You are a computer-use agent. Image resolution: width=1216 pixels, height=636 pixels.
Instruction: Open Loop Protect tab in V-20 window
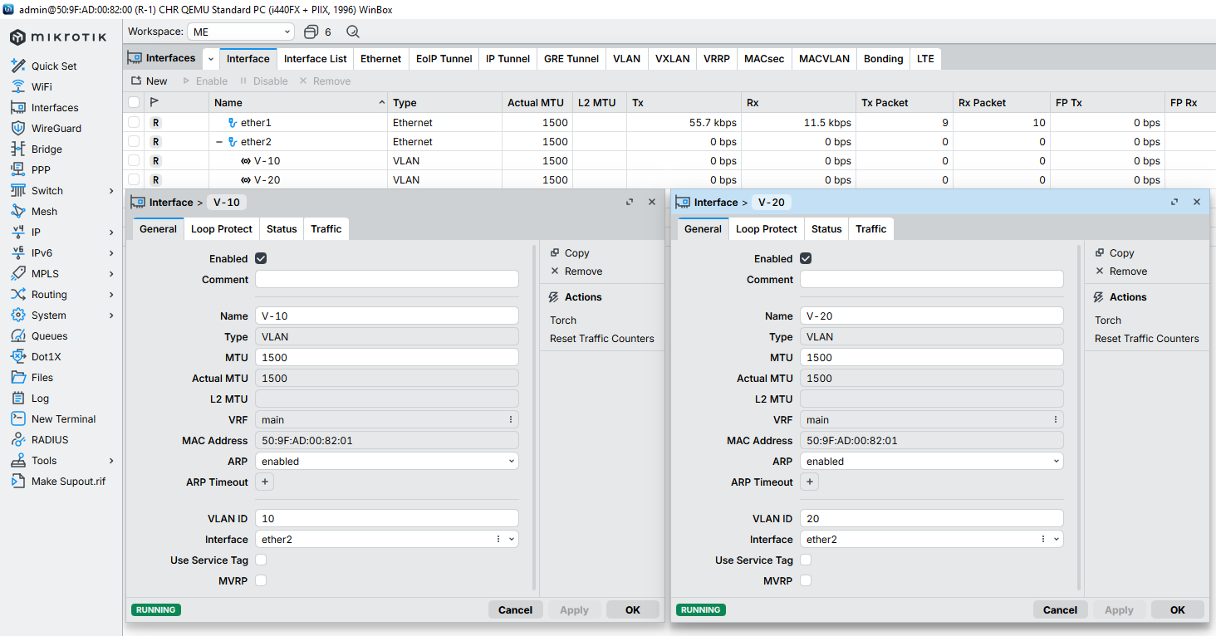tap(766, 229)
